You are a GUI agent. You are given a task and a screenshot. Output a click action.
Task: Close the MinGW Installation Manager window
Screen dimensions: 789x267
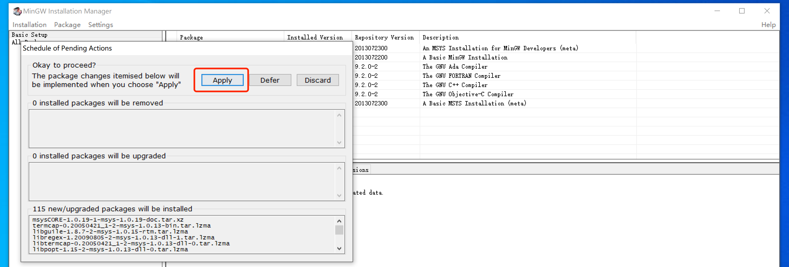767,11
